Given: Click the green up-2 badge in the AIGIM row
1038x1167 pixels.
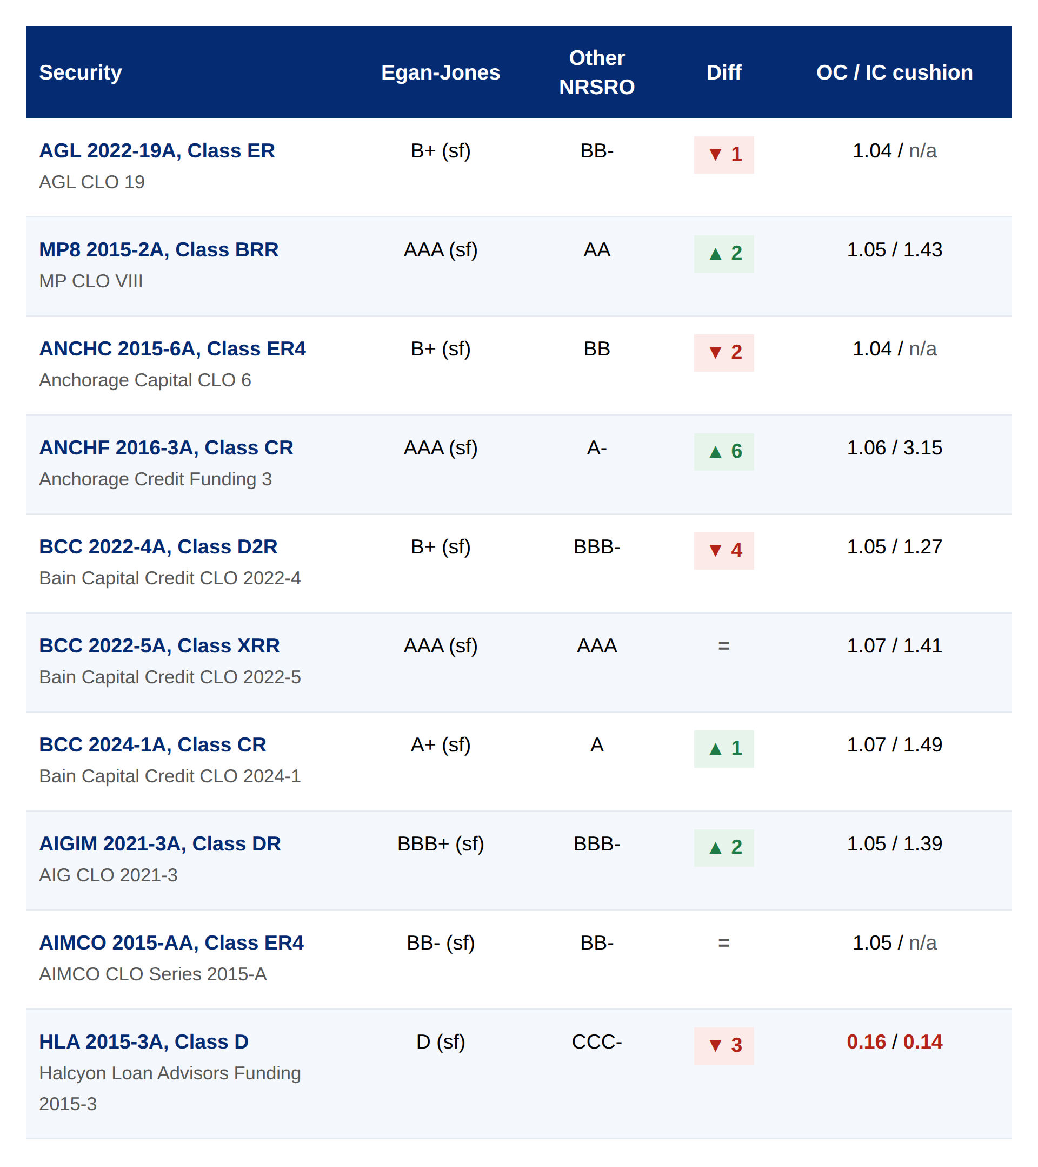Looking at the screenshot, I should pos(723,848).
